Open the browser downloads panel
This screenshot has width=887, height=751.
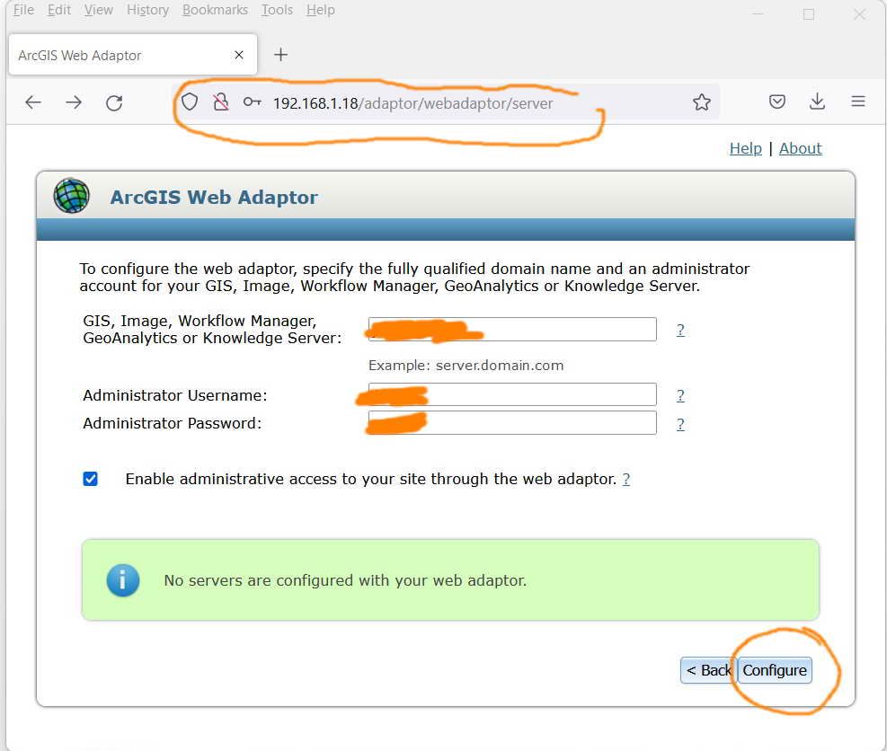coord(817,102)
